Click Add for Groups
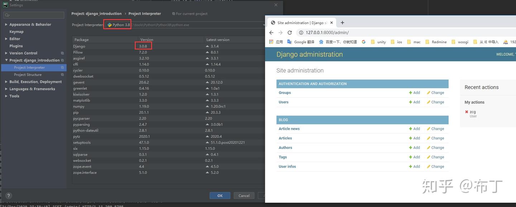Screen dimensions: 516x207 point(415,93)
